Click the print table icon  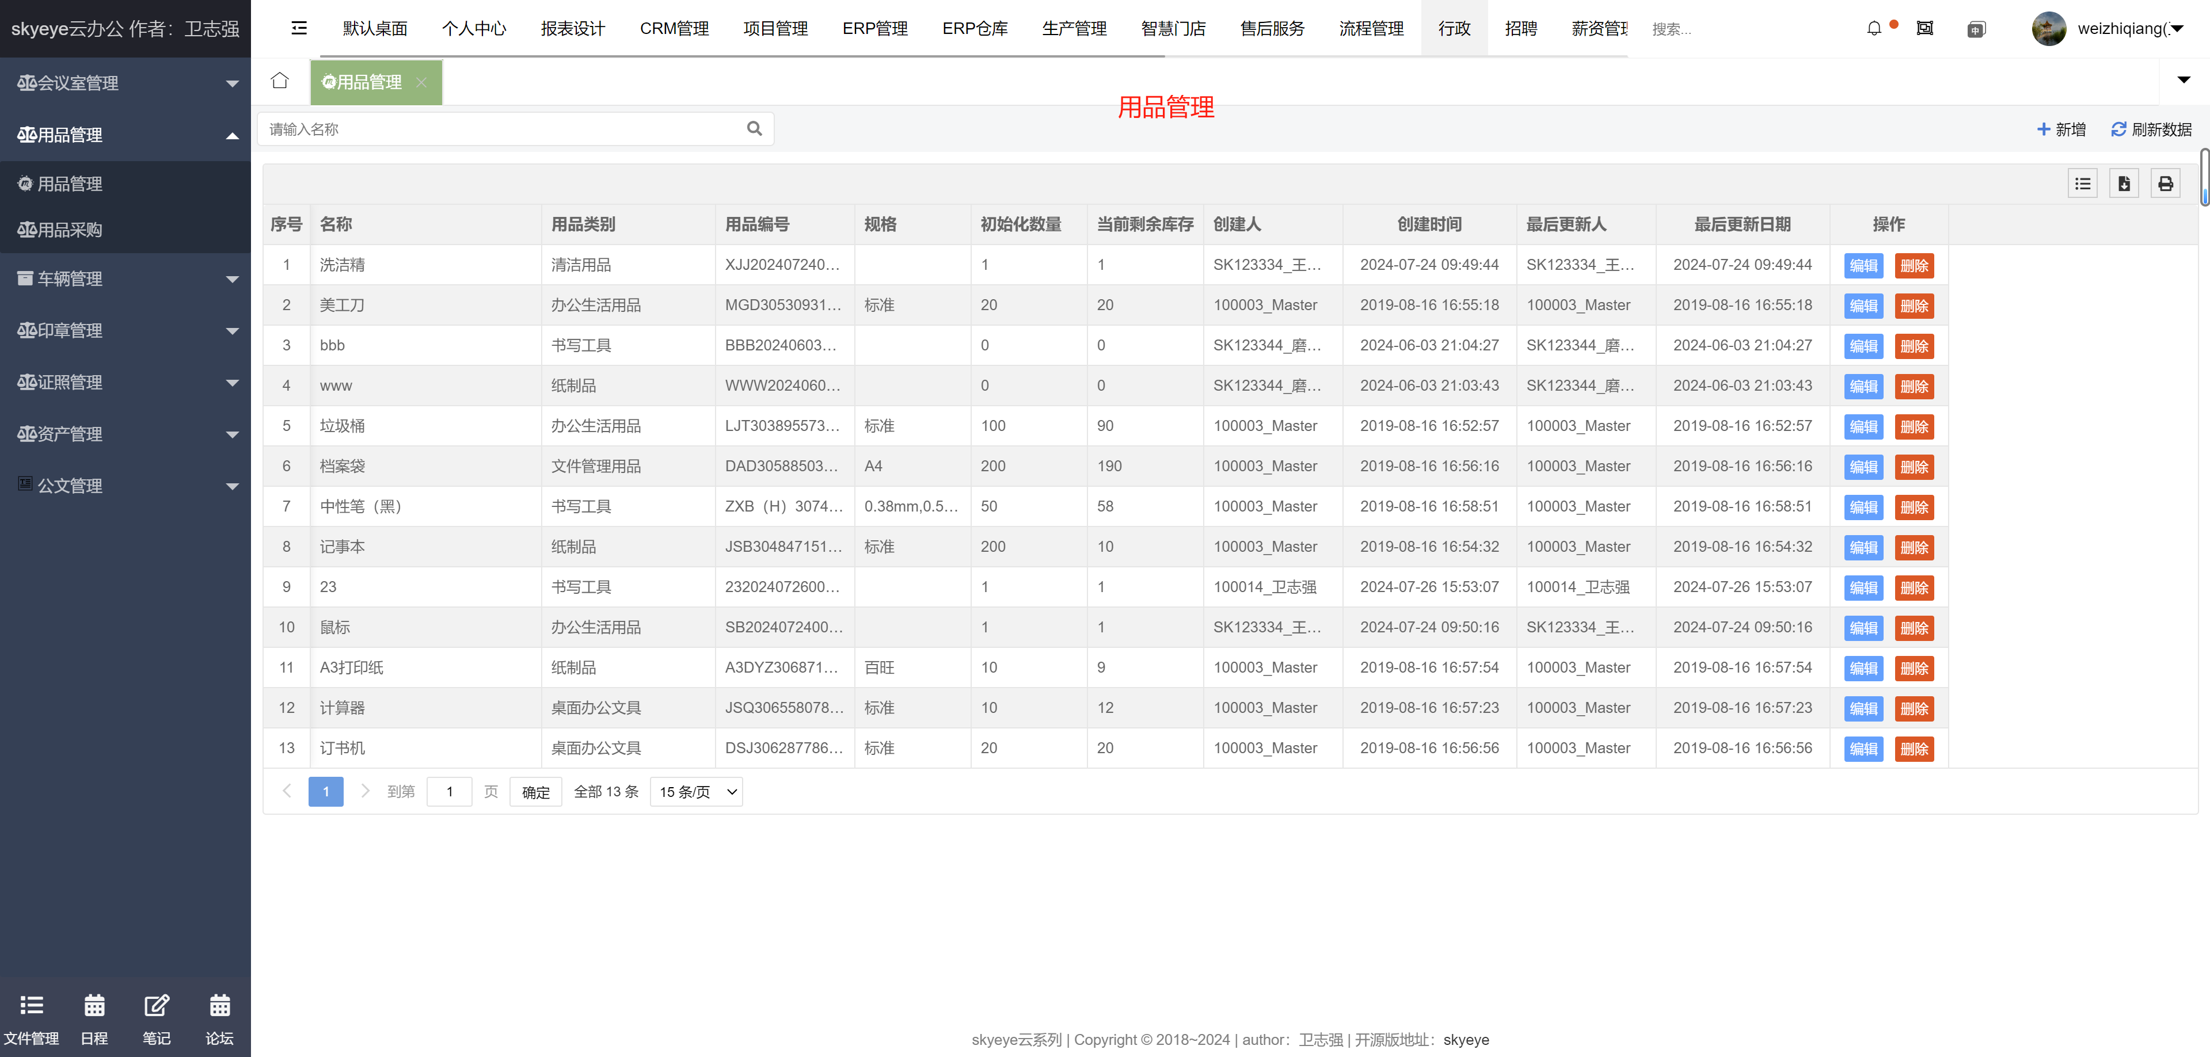[2166, 184]
